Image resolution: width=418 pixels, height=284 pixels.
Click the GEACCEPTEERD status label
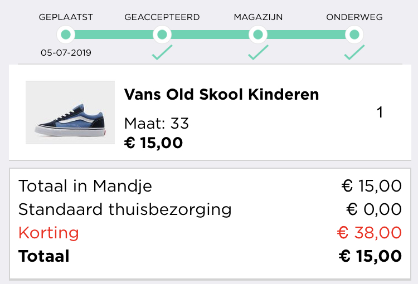pos(162,17)
